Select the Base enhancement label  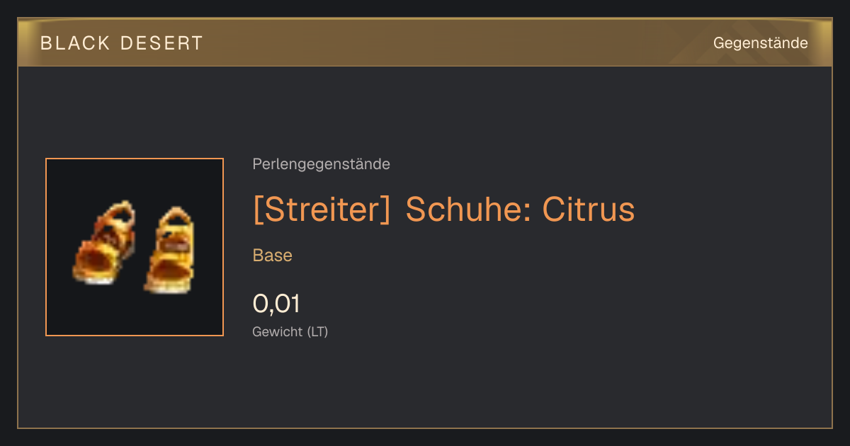[272, 256]
